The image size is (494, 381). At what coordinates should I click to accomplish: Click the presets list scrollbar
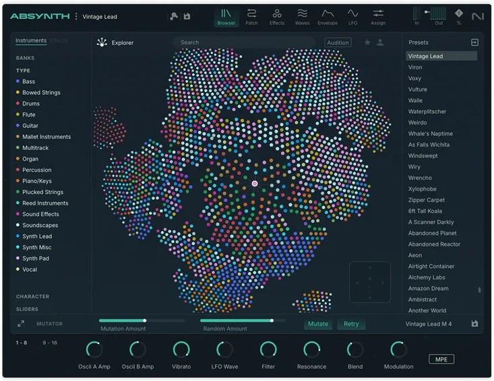pos(479,289)
